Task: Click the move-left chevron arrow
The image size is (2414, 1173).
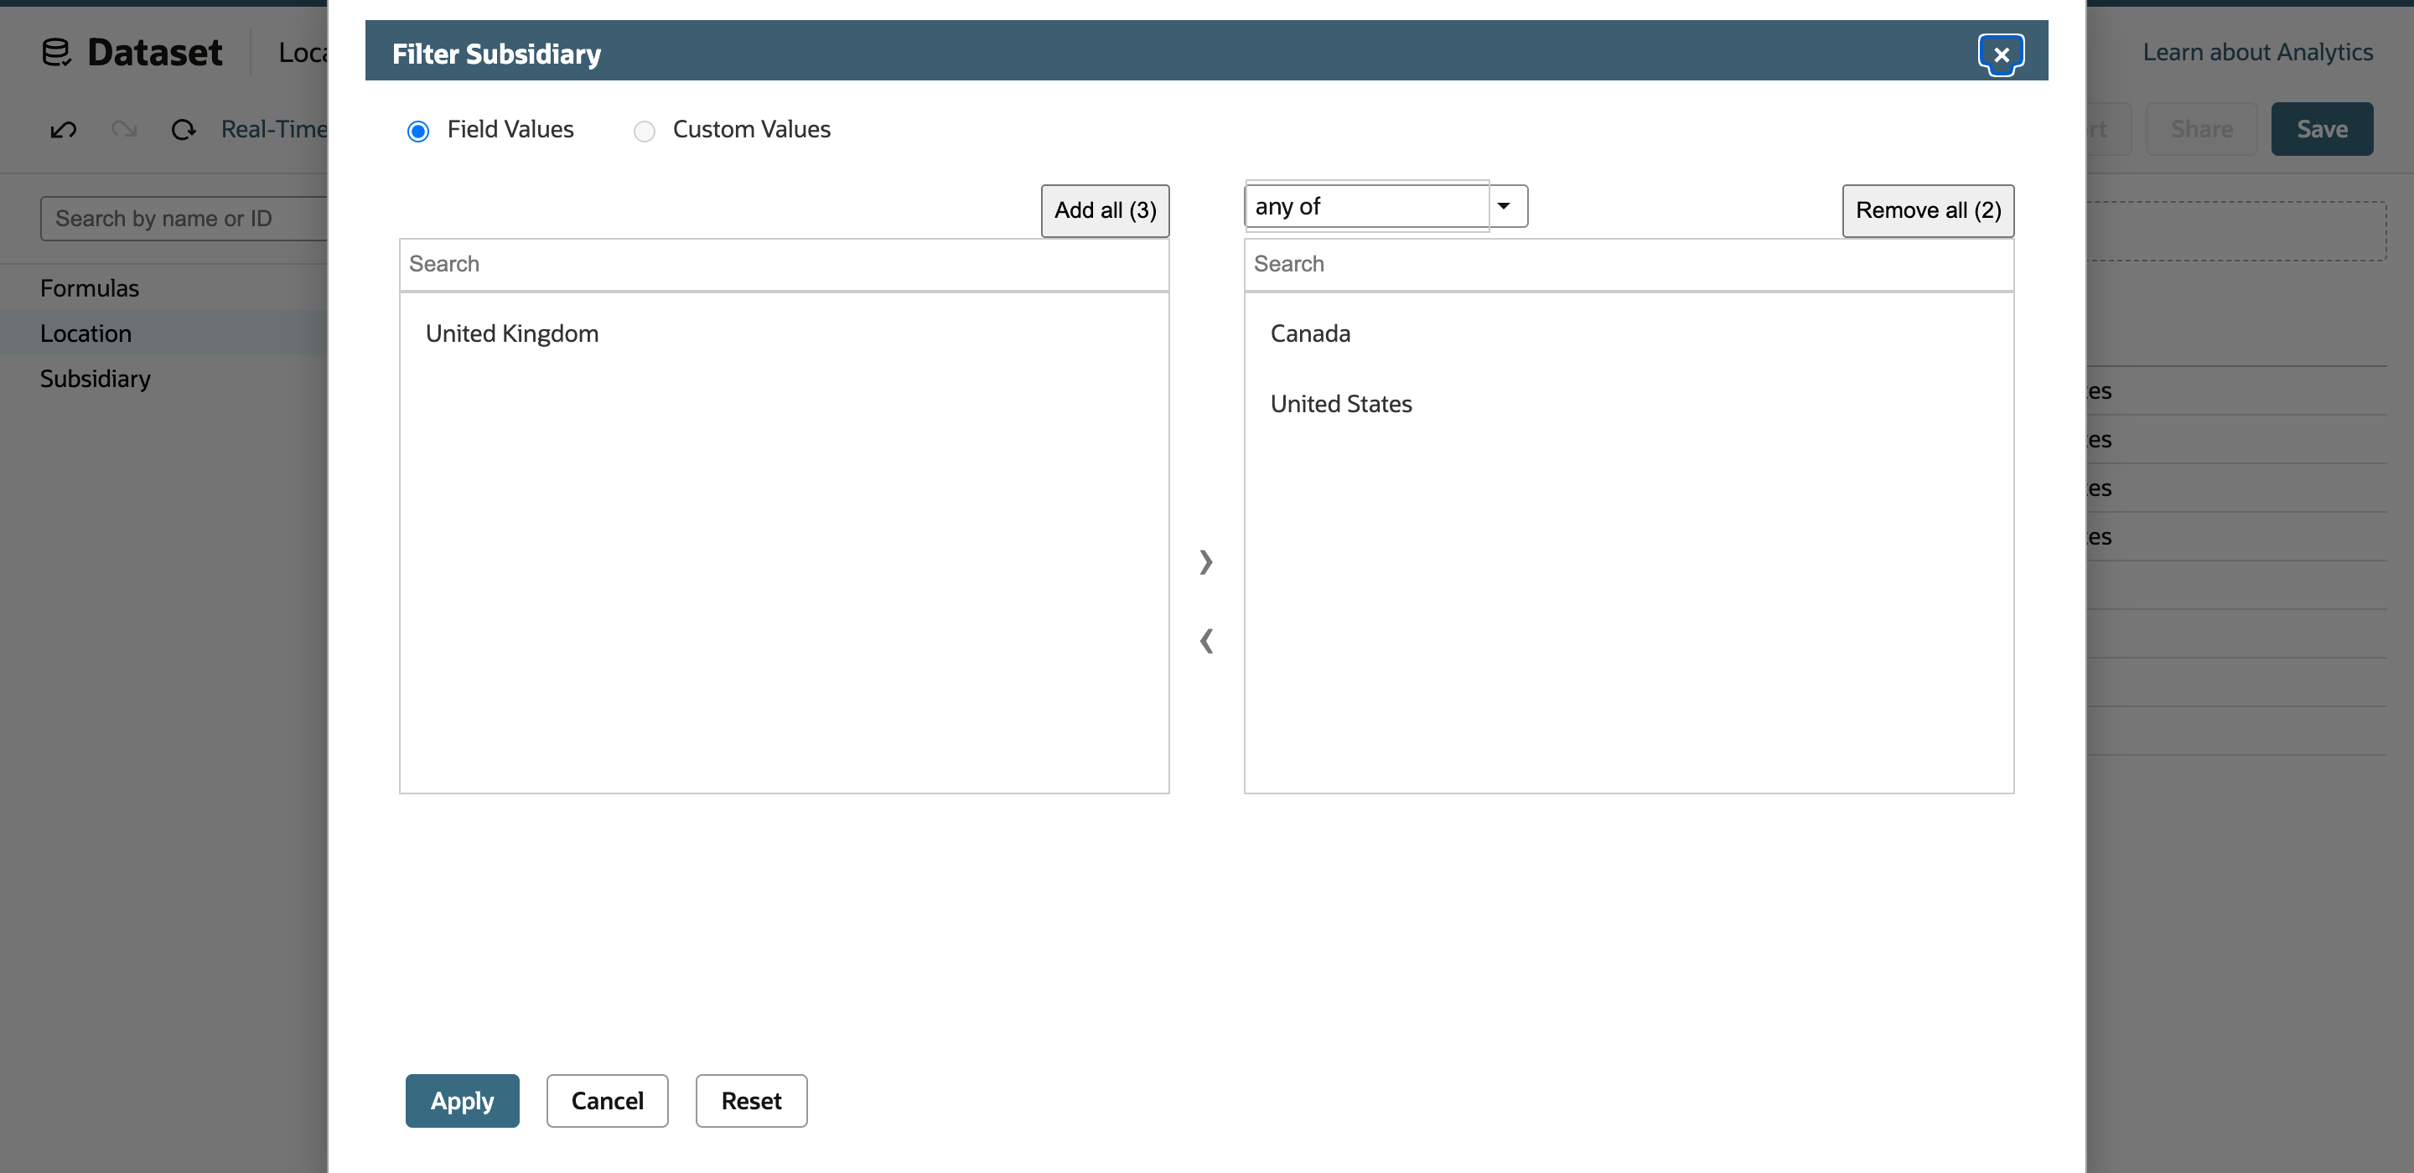Action: [x=1206, y=641]
